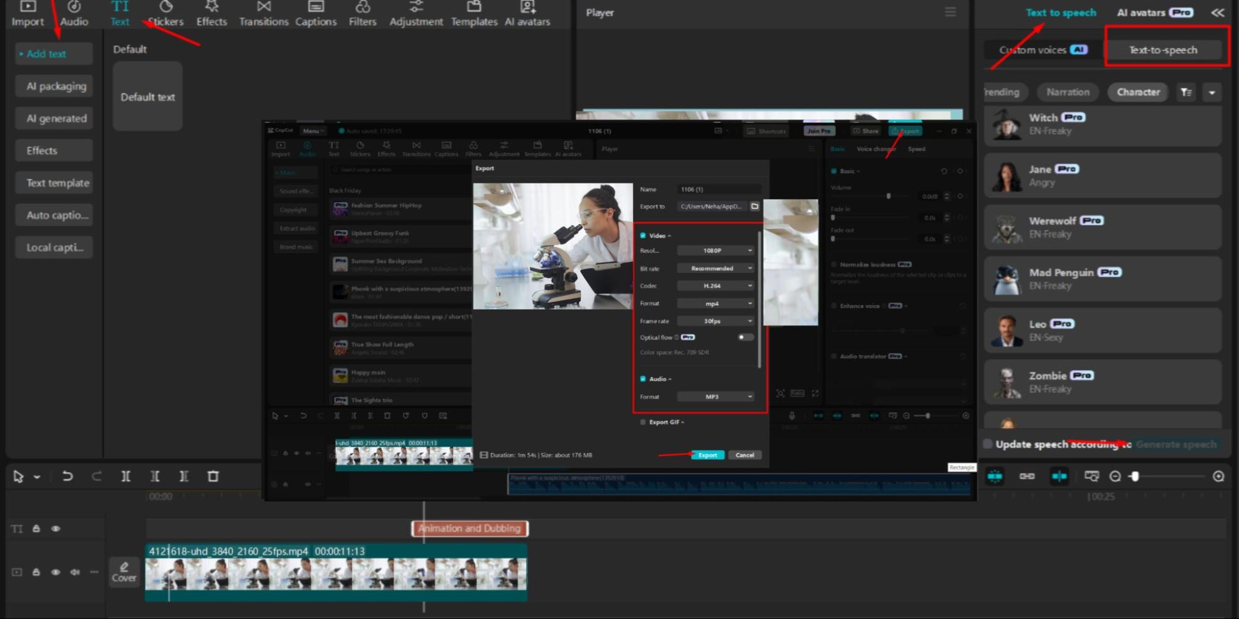
Task: Click the Delete trash icon in timeline toolbar
Action: click(213, 476)
